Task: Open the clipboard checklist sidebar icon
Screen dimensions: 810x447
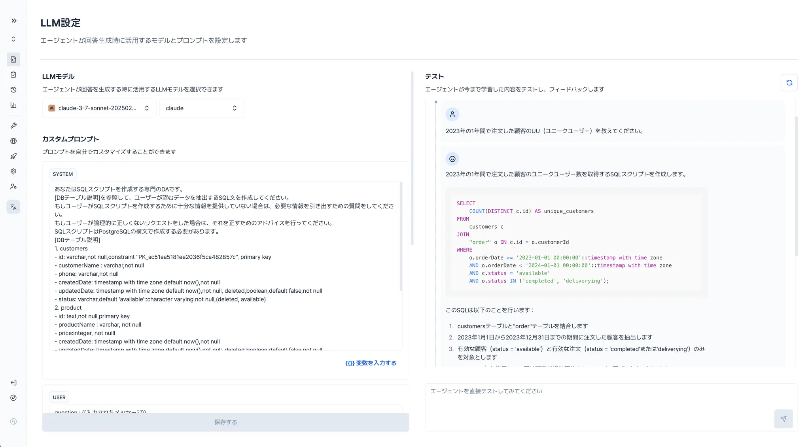Action: click(x=13, y=75)
